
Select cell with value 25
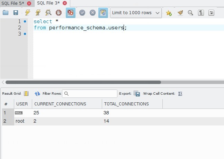(67, 113)
